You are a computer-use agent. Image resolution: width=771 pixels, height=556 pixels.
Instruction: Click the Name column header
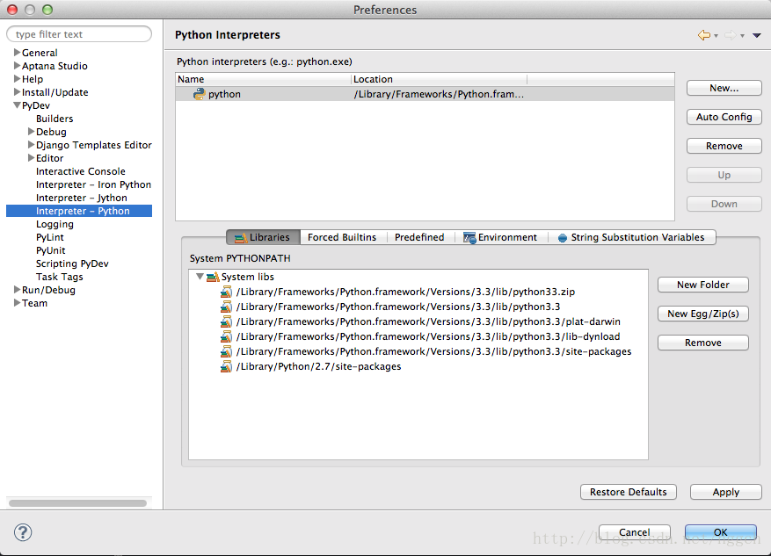click(x=263, y=79)
